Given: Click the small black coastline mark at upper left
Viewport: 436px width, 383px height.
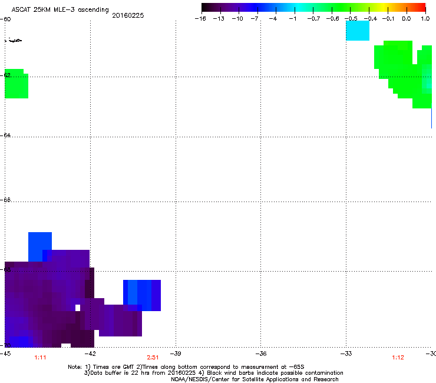Looking at the screenshot, I should pos(14,40).
